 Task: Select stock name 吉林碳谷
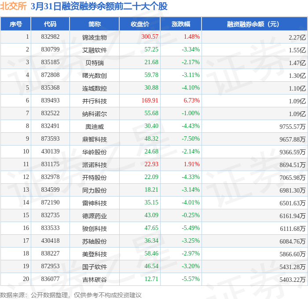pos(95,280)
